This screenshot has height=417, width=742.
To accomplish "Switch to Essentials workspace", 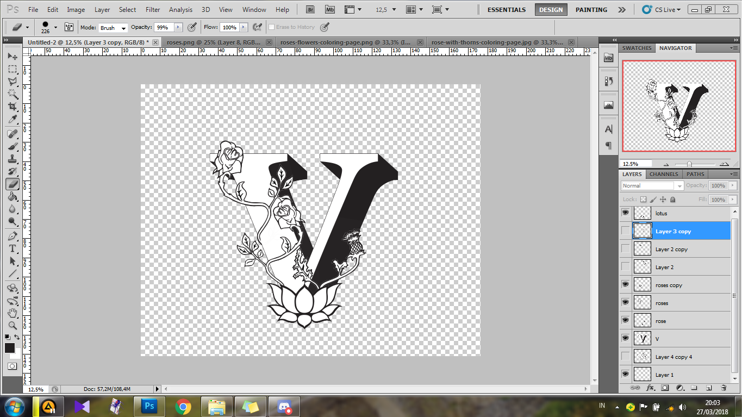I will tap(507, 9).
